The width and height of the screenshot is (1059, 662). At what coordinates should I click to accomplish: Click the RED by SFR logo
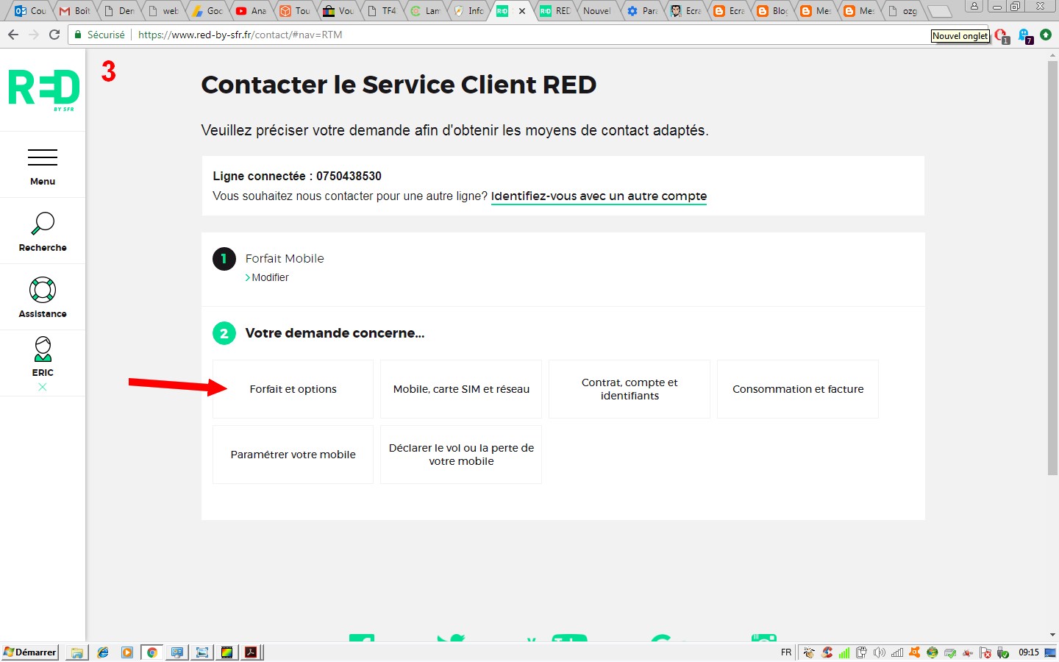[44, 90]
